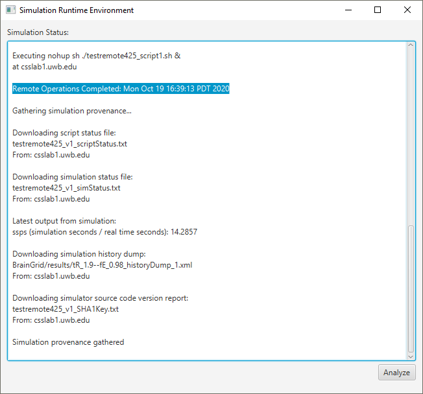The image size is (423, 394).
Task: Minimize the Simulation Runtime Environment window
Action: tap(348, 10)
